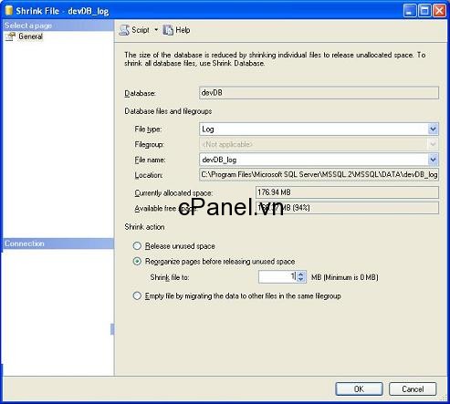Select Reorganize pages before releasing option
Viewport: 450px width, 404px height.
[137, 261]
